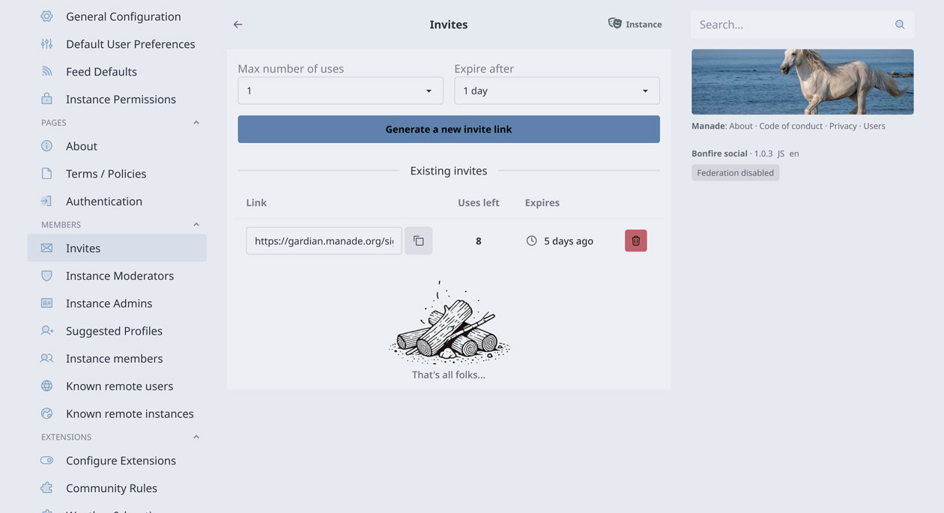Click the white horse banner image

[802, 82]
